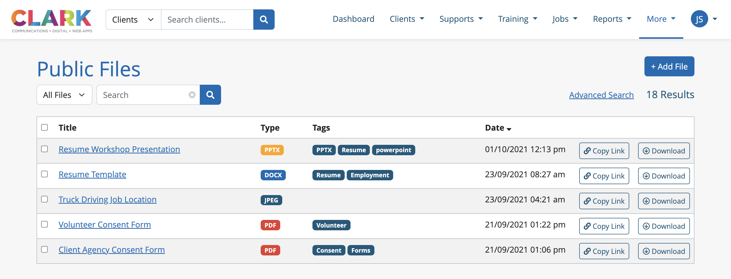This screenshot has height=279, width=731.
Task: Click the Date column sort arrow
Action: click(x=509, y=129)
